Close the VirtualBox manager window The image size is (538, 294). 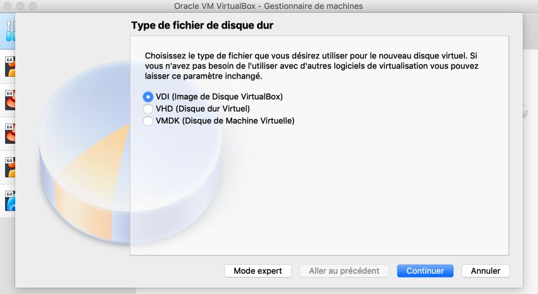[8, 6]
